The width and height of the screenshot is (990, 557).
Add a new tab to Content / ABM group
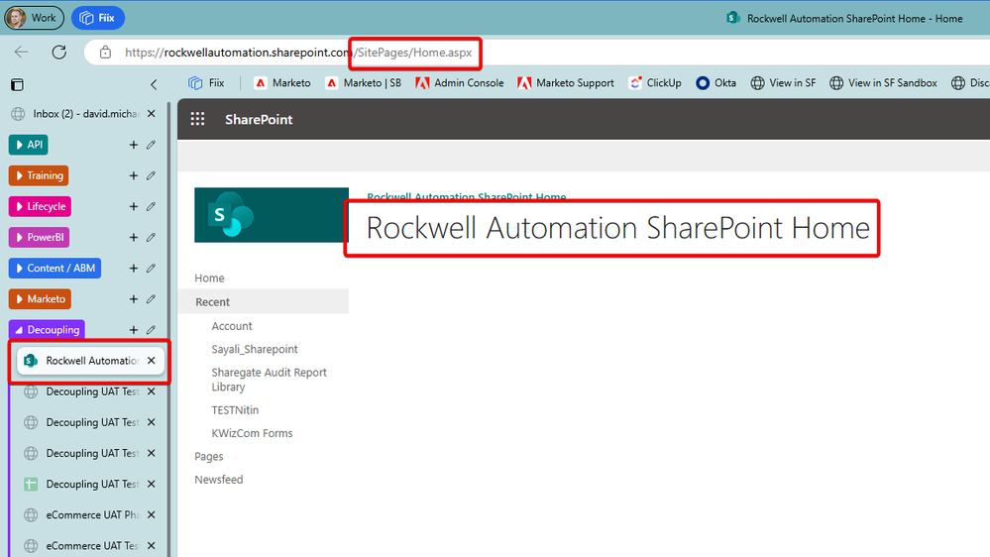pyautogui.click(x=133, y=269)
